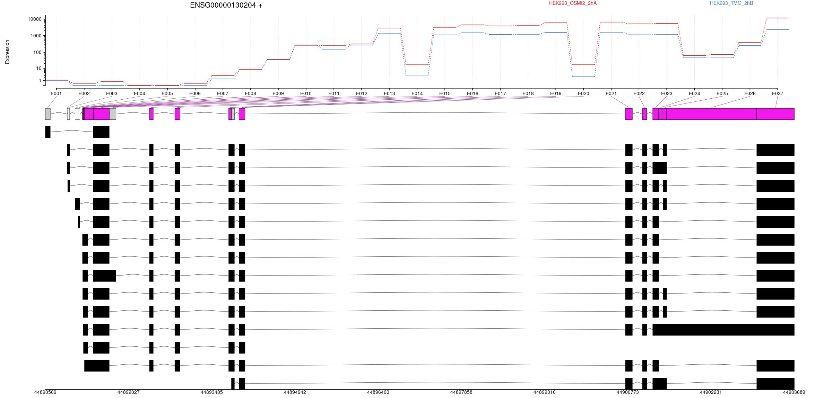Select exon bin label E021

611,93
